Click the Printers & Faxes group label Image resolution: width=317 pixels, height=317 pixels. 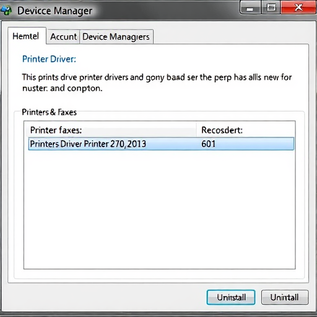49,112
